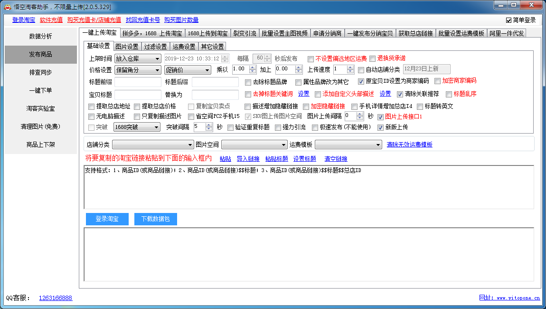Click the 标题前缀 input field
This screenshot has width=546, height=309.
click(x=138, y=82)
